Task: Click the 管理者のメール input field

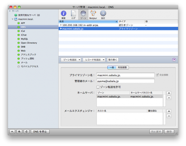Action: point(126,81)
